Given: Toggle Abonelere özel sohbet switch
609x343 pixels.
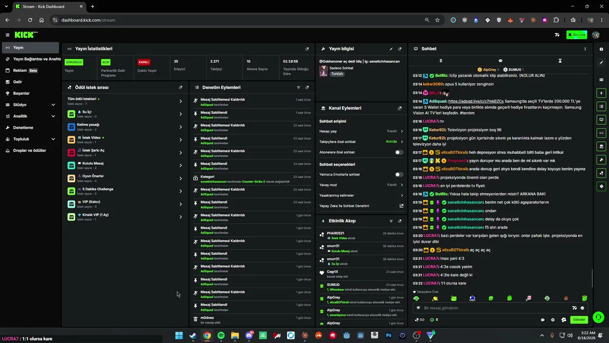Looking at the screenshot, I should pyautogui.click(x=399, y=152).
